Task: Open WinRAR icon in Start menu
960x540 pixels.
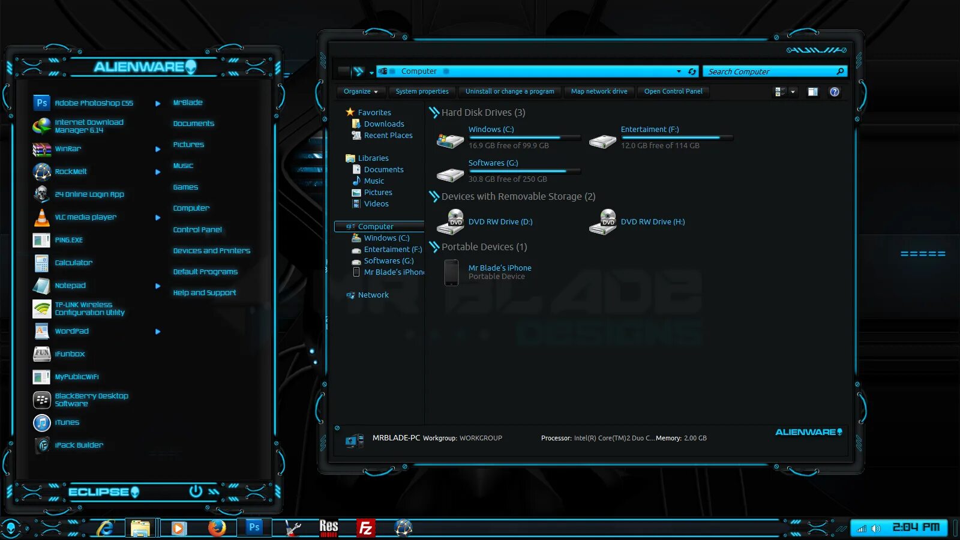Action: pos(41,149)
